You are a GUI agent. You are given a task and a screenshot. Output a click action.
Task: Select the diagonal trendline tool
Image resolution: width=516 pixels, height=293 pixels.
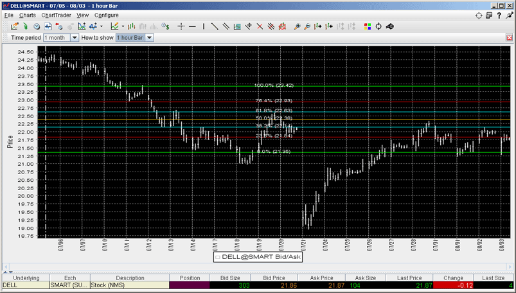tap(215, 26)
